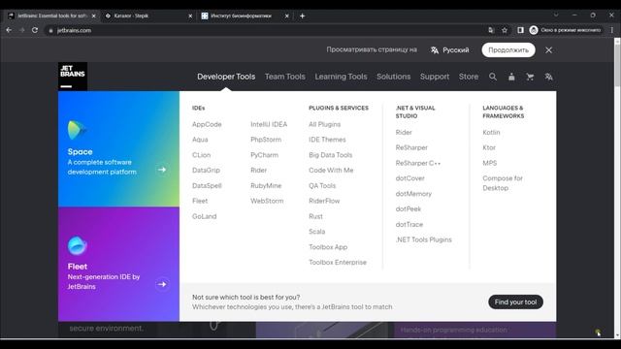Open the Kotlin link

pos(491,132)
